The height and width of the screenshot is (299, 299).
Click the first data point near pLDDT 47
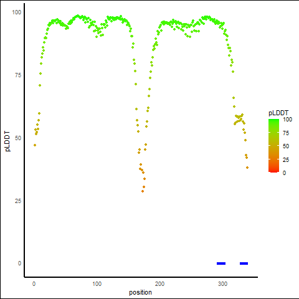click(35, 145)
